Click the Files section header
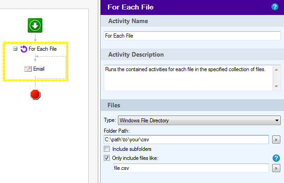 tap(192, 105)
